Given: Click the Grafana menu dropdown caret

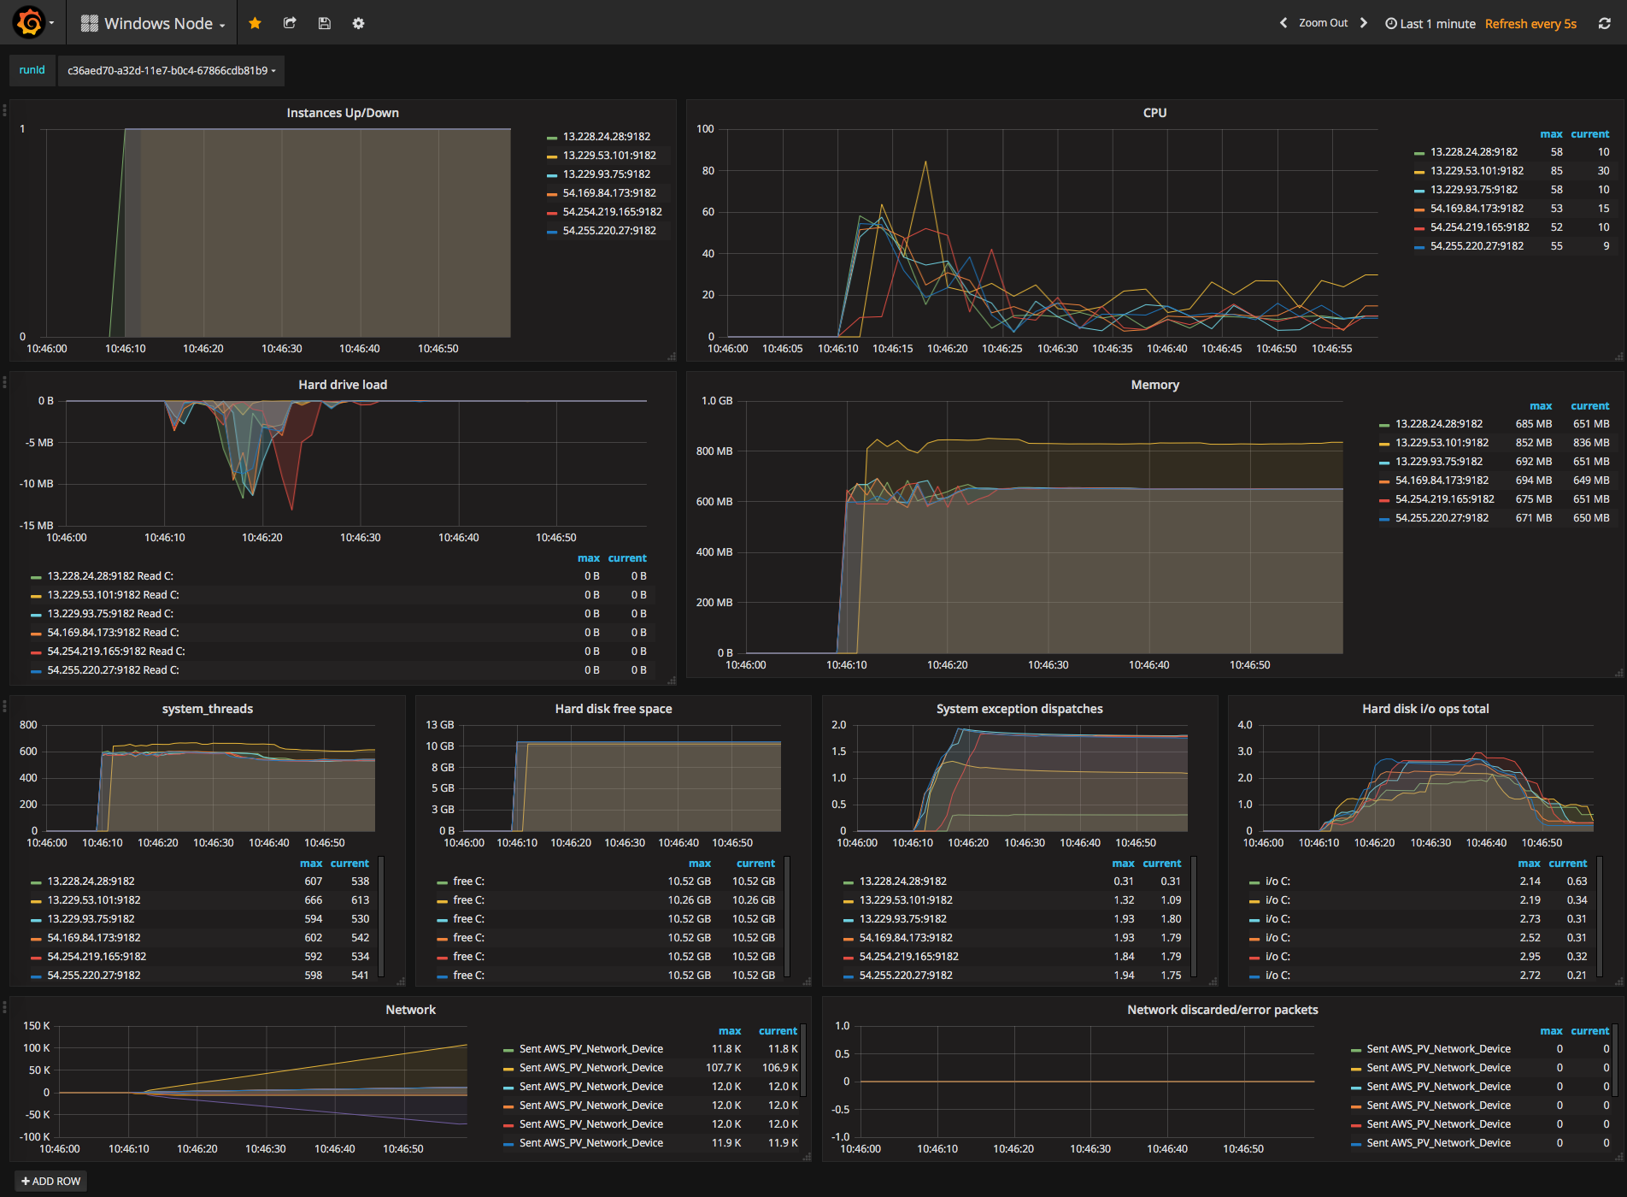Looking at the screenshot, I should 52,23.
